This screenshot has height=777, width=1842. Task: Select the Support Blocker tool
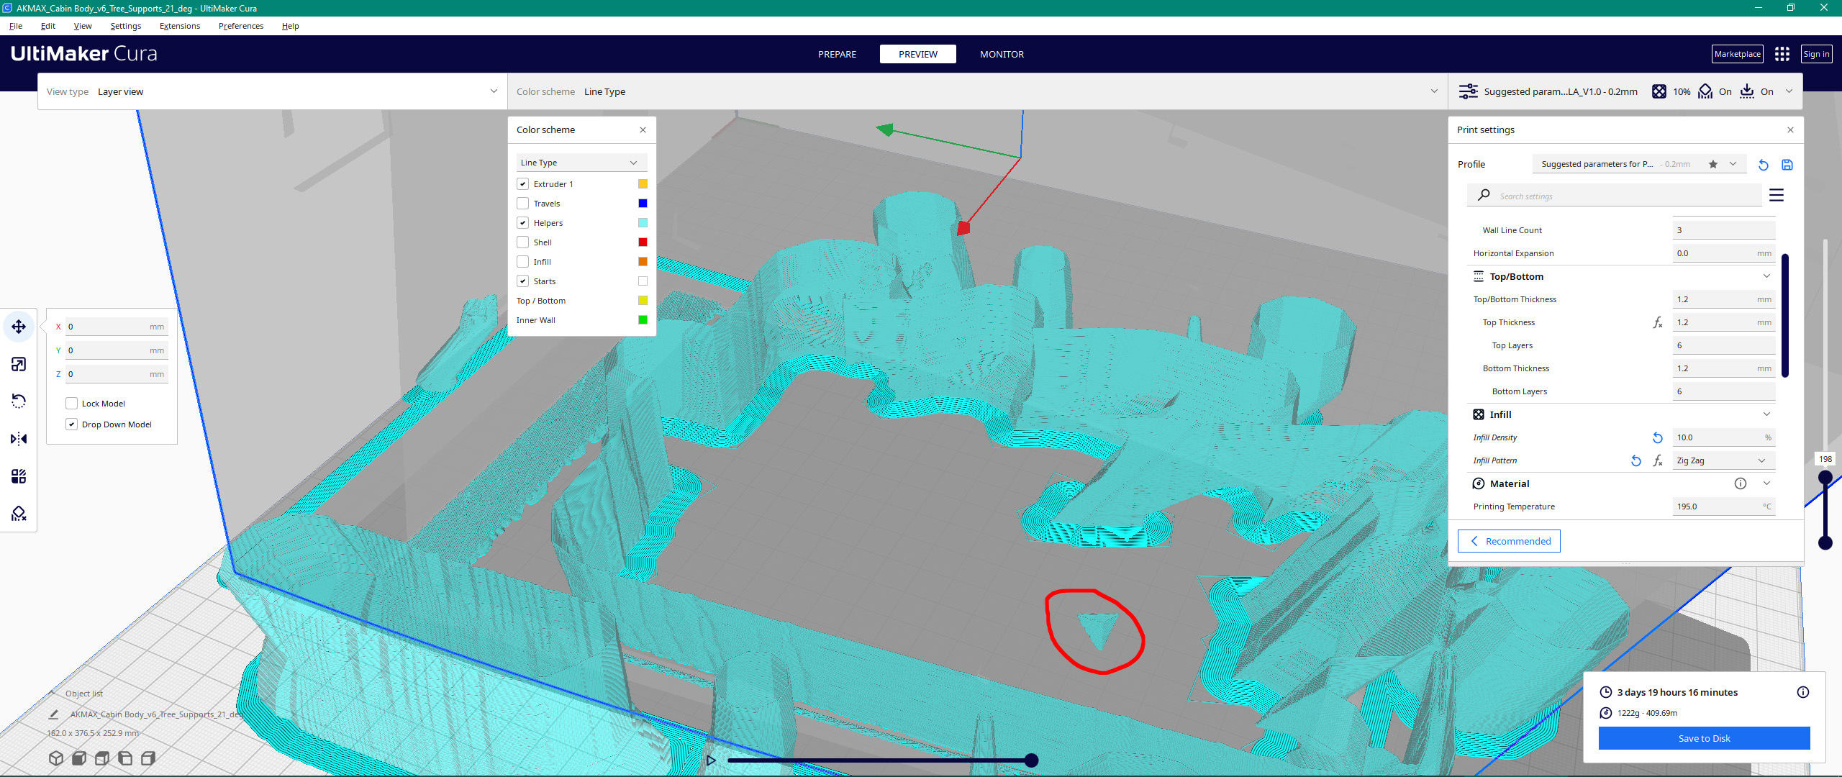pyautogui.click(x=18, y=513)
